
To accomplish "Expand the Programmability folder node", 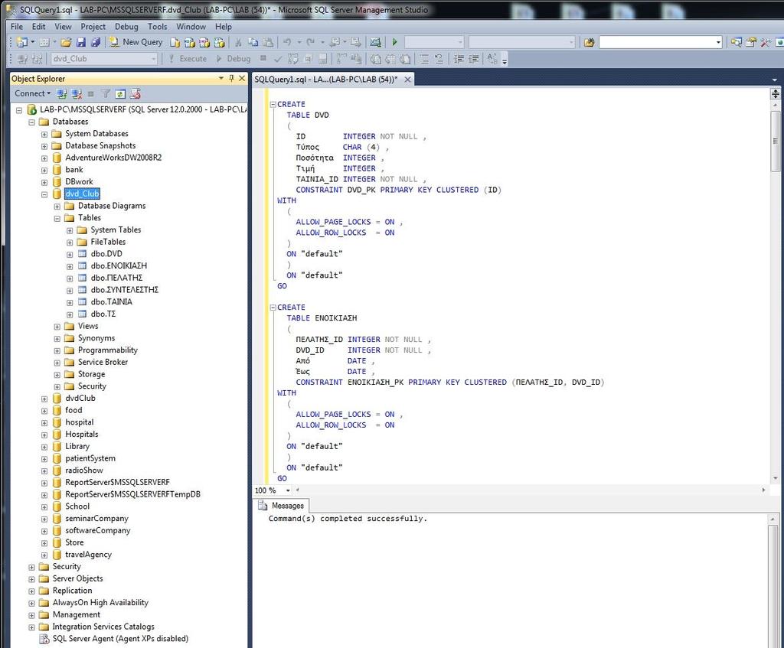I will click(x=57, y=350).
